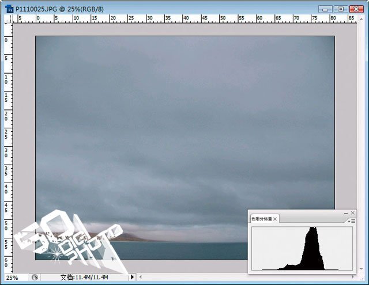Click the ruler origin corner box
Image resolution: width=369 pixels, height=285 pixels.
coord(8,19)
